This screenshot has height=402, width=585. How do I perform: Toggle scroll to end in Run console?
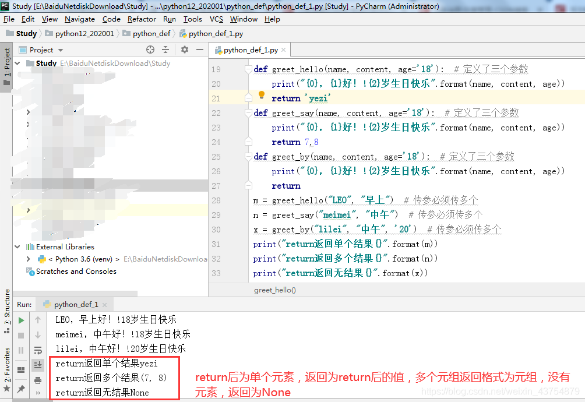pos(38,365)
